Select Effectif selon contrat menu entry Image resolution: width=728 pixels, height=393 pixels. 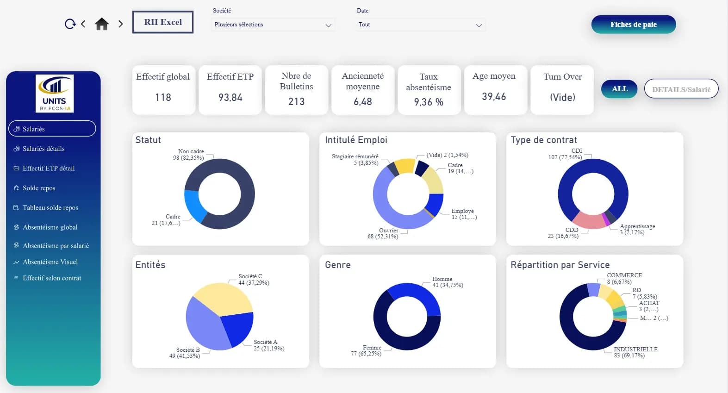(x=52, y=278)
